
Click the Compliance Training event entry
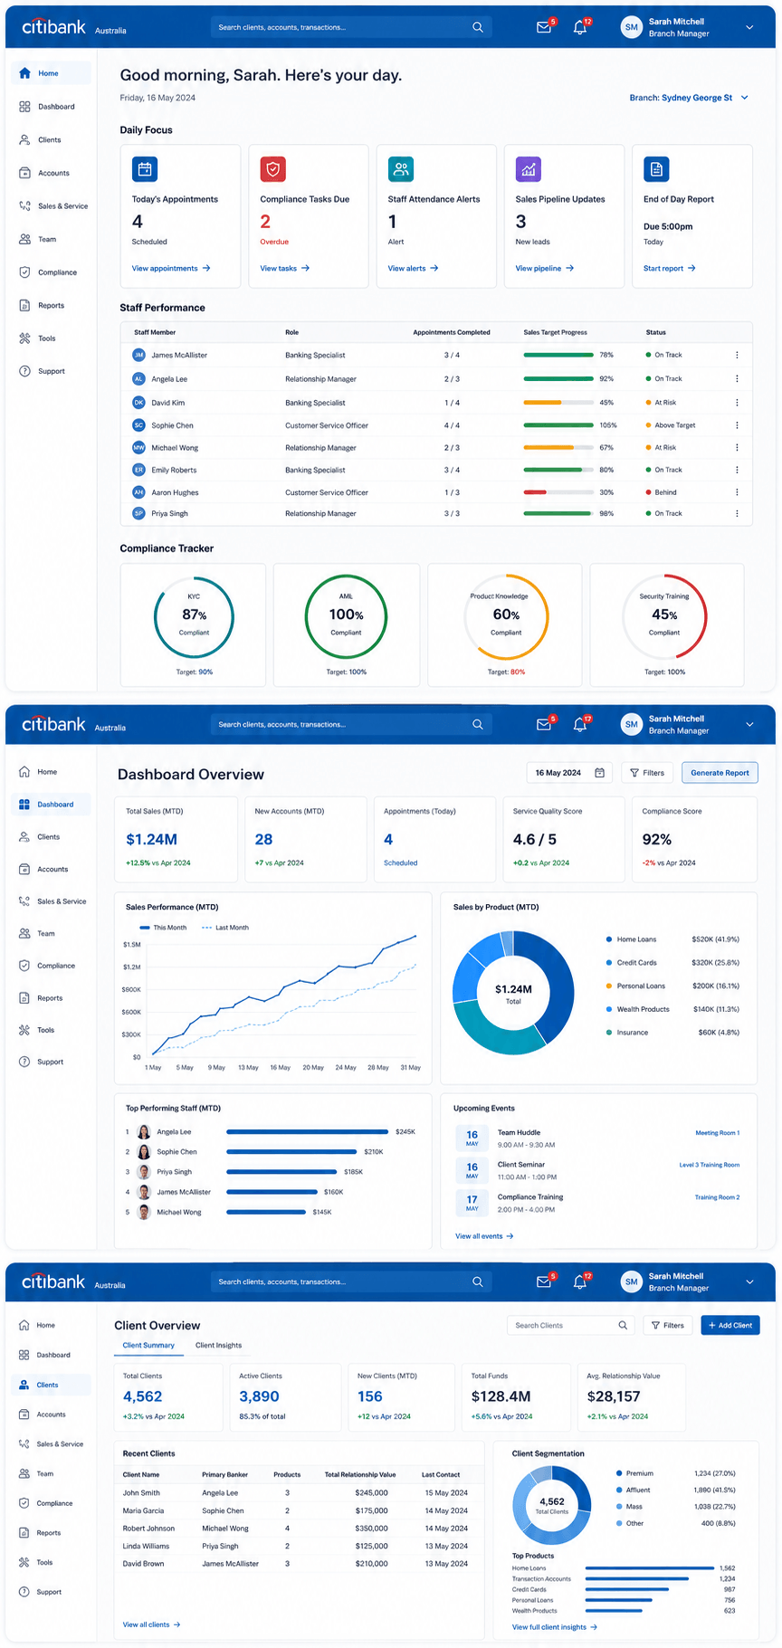[x=597, y=1203]
